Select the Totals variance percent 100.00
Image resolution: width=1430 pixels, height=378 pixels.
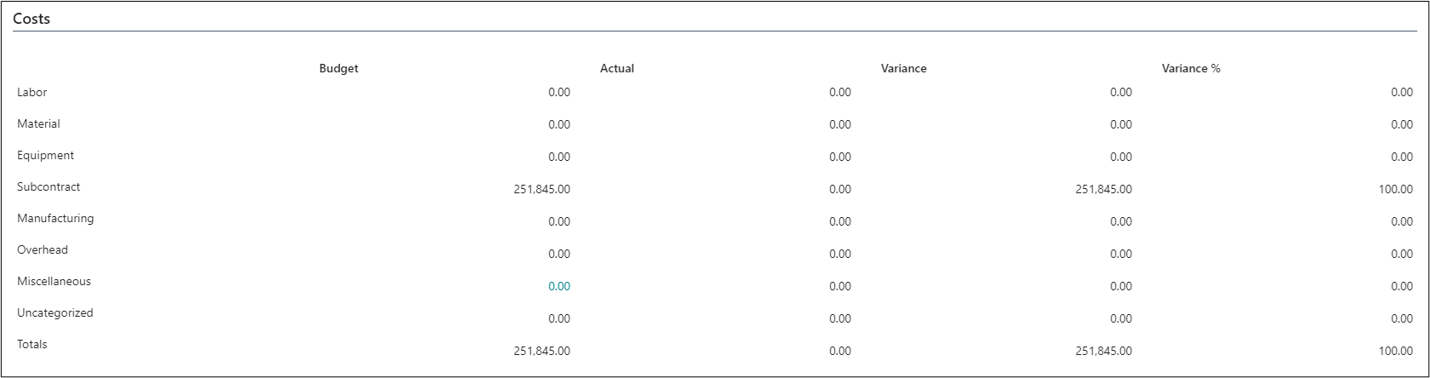point(1395,351)
